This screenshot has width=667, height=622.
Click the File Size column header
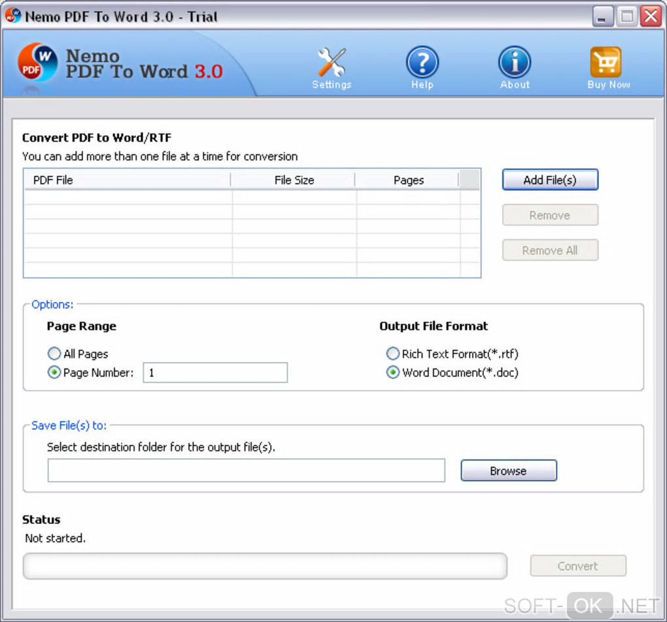tap(293, 180)
